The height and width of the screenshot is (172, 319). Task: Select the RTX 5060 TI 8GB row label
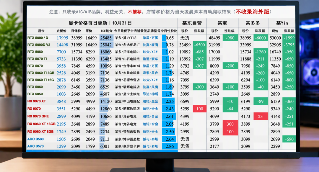(x=41, y=73)
